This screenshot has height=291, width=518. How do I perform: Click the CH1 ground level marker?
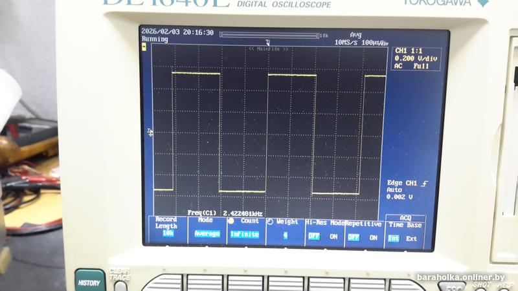point(150,133)
